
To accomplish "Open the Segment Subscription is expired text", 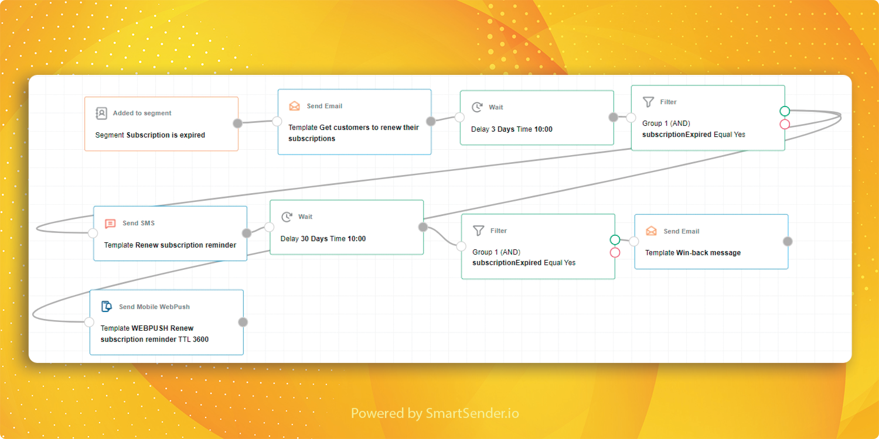I will point(150,135).
